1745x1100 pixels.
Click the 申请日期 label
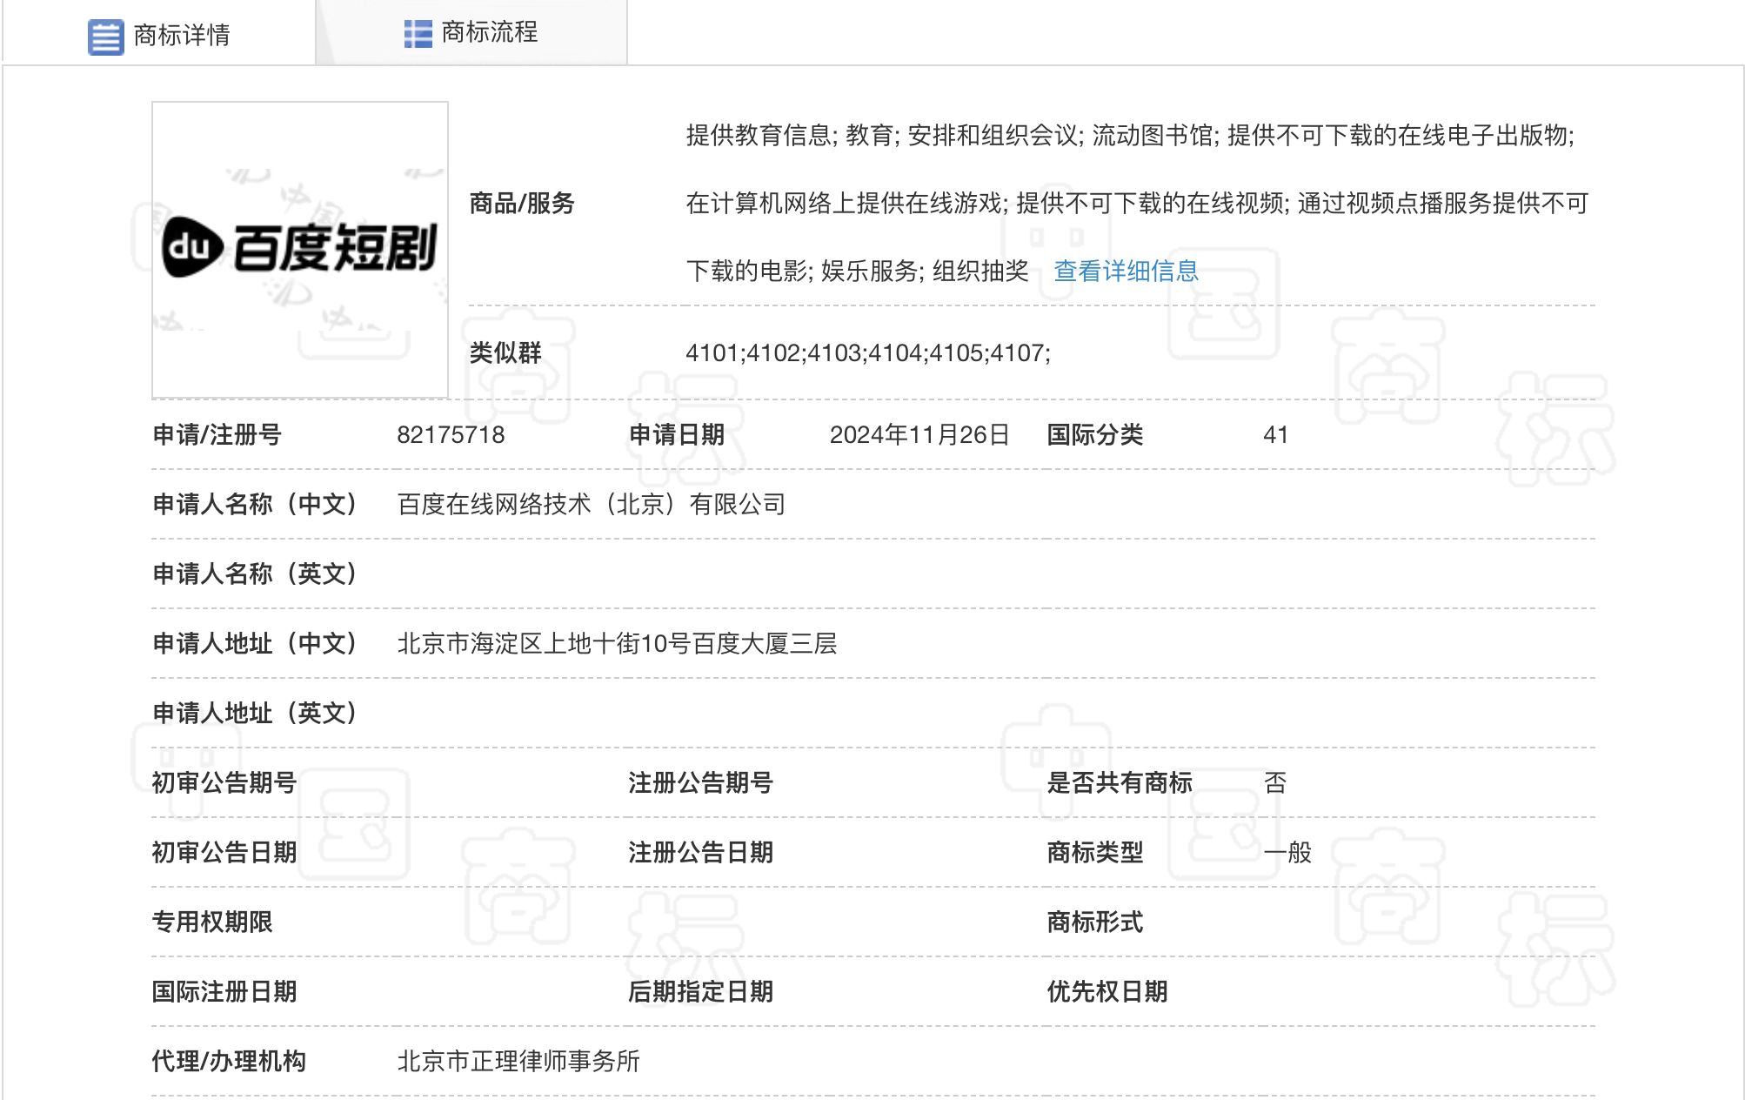coord(677,435)
